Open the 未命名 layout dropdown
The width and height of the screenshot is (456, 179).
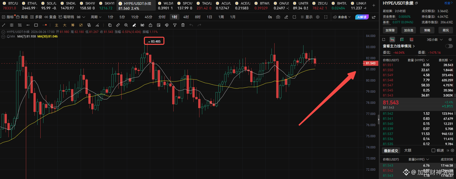click(342, 17)
